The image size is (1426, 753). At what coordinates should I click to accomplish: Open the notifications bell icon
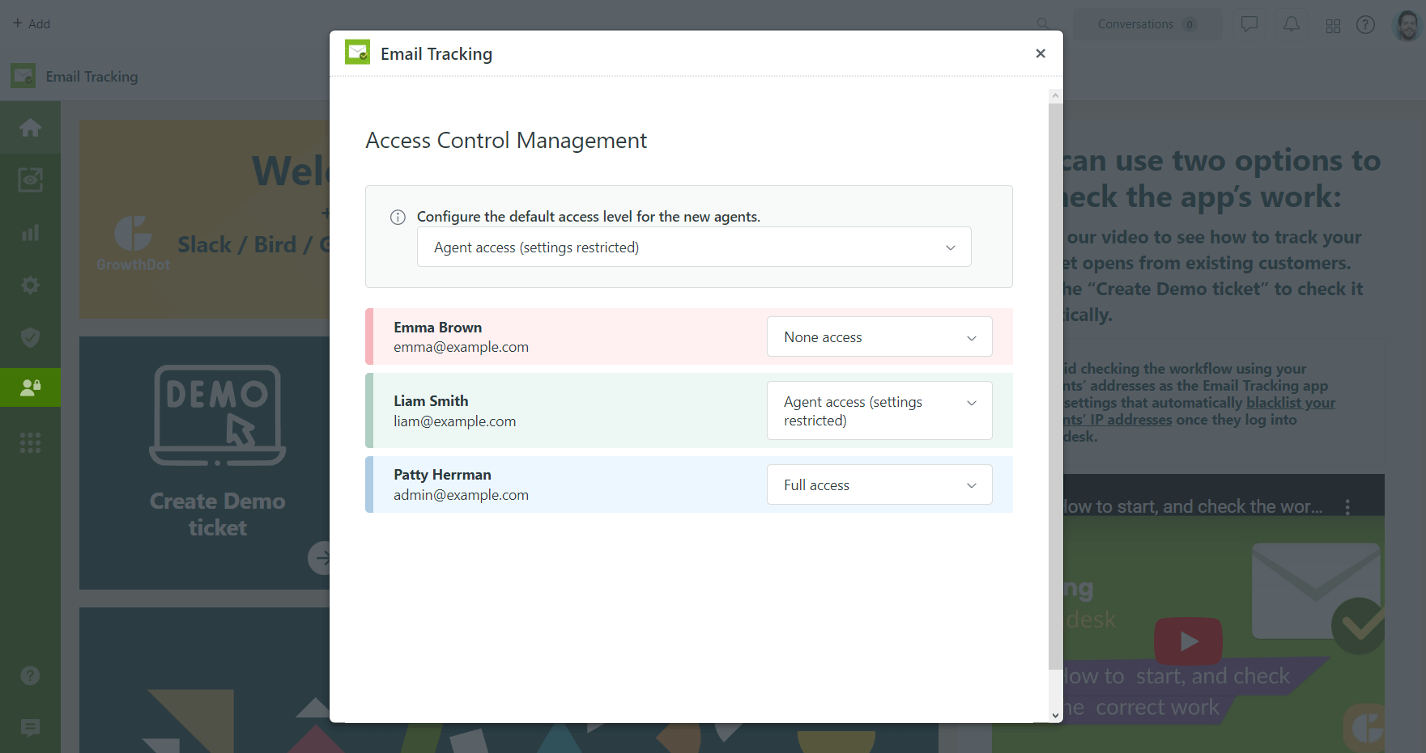tap(1292, 24)
